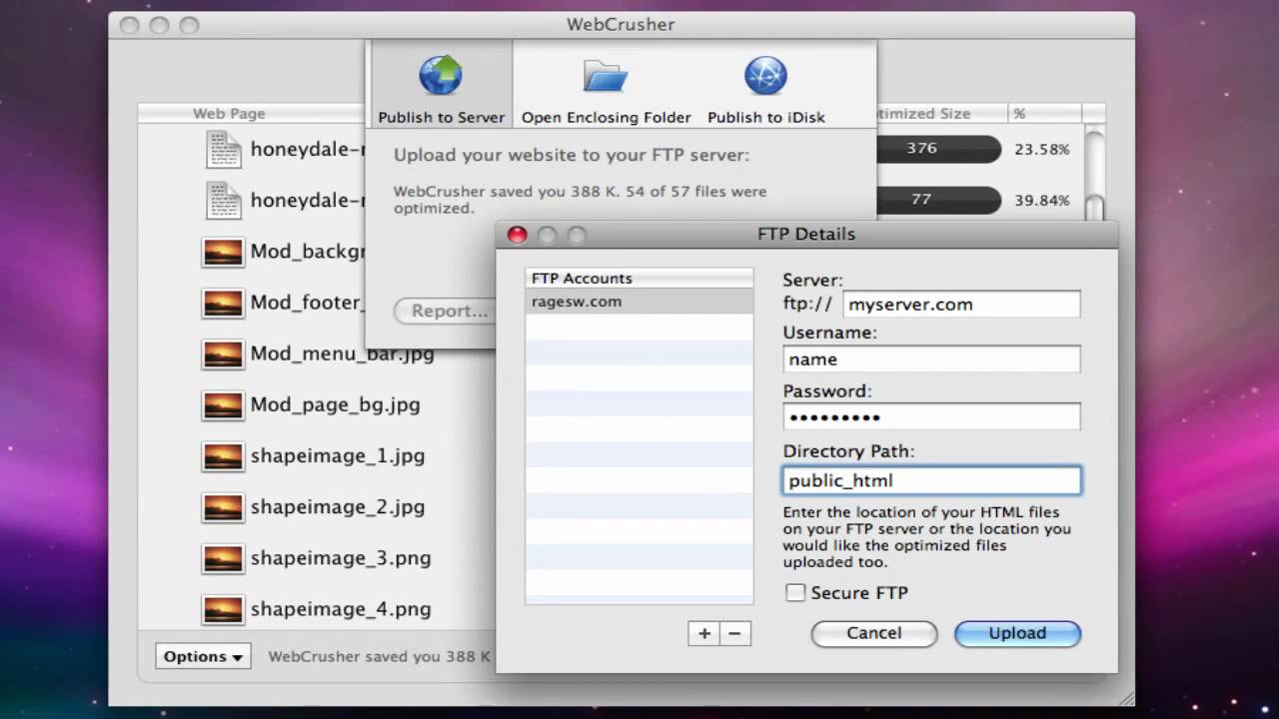This screenshot has height=719, width=1279.
Task: Select the ragesw.com FTP account
Action: coord(639,302)
